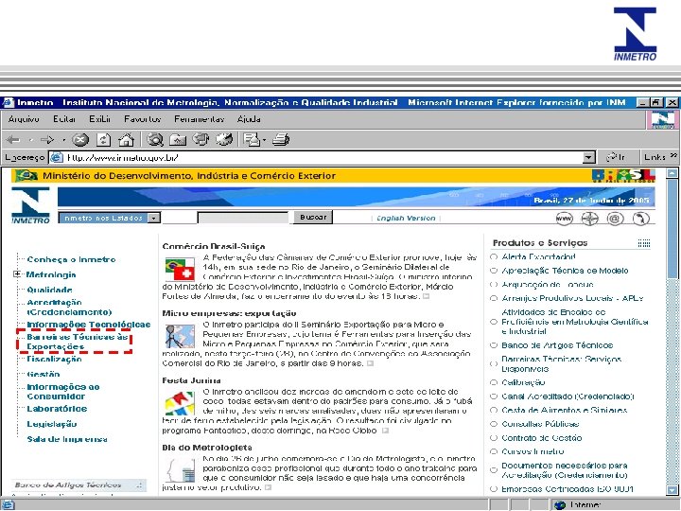Click the vertical scrollbar up arrow
The width and height of the screenshot is (681, 511).
point(672,173)
